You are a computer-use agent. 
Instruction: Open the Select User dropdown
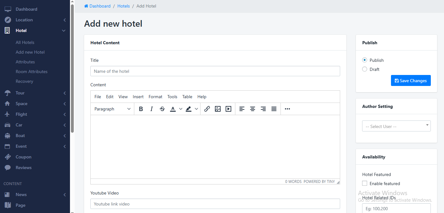396,126
